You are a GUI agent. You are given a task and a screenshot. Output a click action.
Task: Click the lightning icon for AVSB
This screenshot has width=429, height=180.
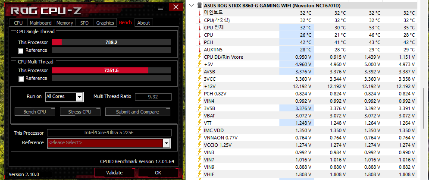click(200, 72)
